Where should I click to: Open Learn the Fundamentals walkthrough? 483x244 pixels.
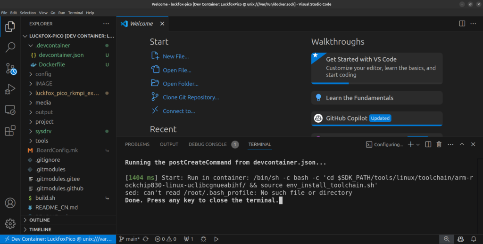pyautogui.click(x=377, y=98)
